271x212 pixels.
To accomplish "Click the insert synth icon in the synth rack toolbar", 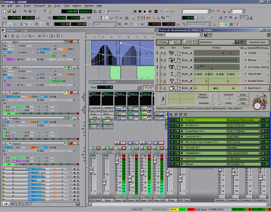I will tap(171, 114).
